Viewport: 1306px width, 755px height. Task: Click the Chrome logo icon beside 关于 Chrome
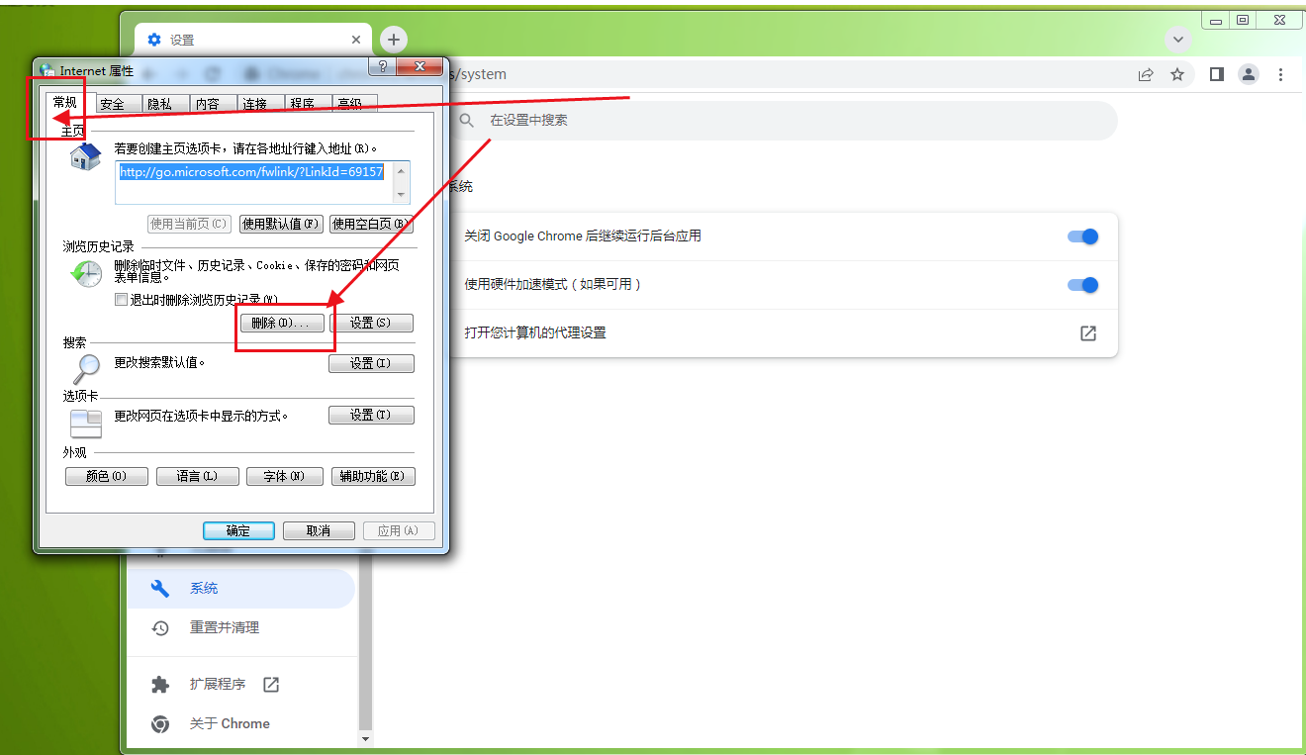[x=160, y=723]
